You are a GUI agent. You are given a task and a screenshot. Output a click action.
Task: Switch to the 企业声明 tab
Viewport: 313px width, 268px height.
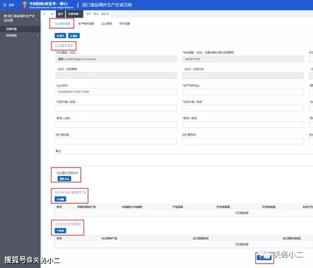[106, 23]
